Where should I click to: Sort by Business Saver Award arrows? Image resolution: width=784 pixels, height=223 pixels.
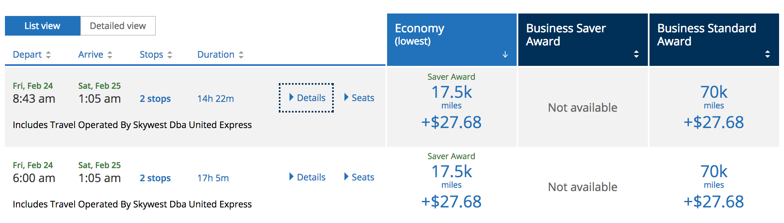pos(636,54)
